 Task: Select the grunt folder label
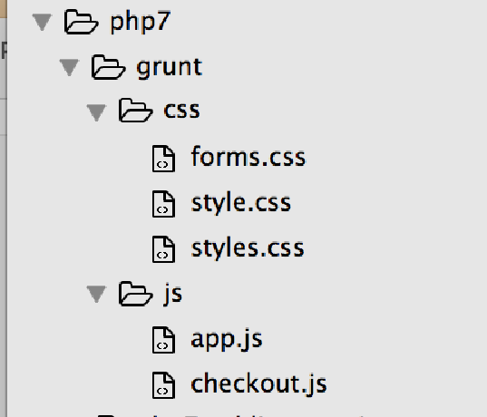(x=170, y=68)
